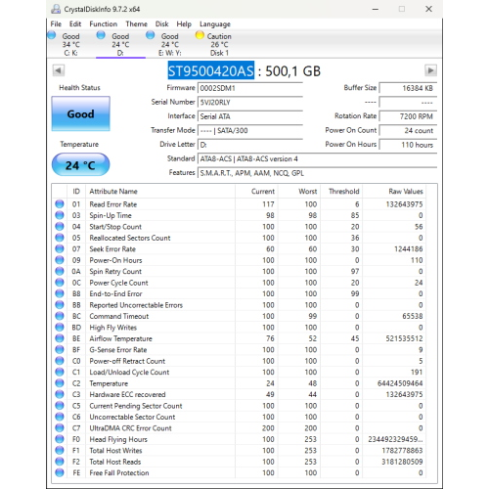
Task: Click status icon for Reported Uncorrectable Errors
Action: (x=60, y=305)
